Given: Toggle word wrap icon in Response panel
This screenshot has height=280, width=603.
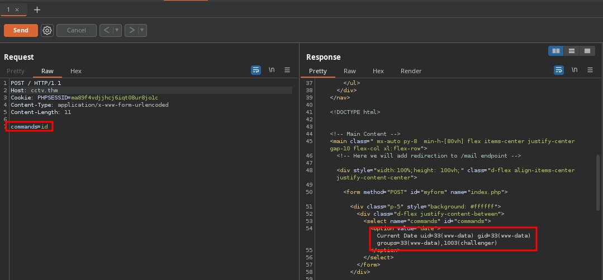Looking at the screenshot, I should (559, 70).
